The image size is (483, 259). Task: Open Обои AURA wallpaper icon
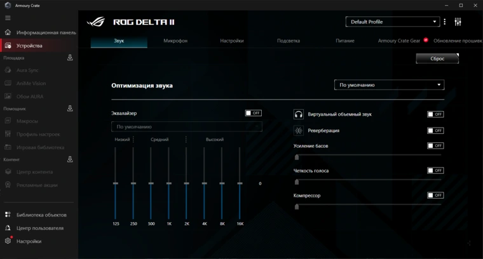(x=8, y=96)
